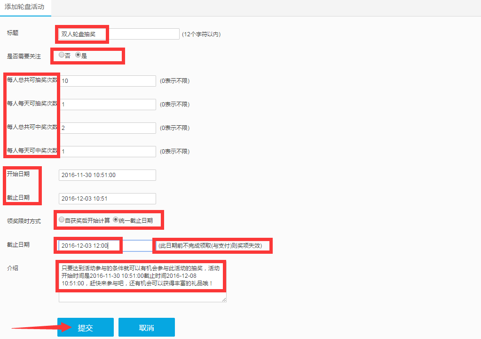Click the 是否需要关注 label
481x339 pixels.
24,56
